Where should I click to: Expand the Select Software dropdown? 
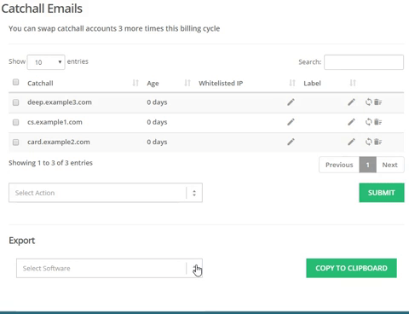109,268
